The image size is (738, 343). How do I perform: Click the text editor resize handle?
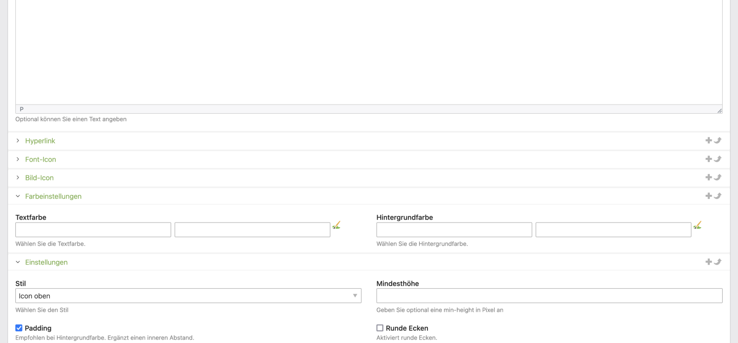coord(719,110)
